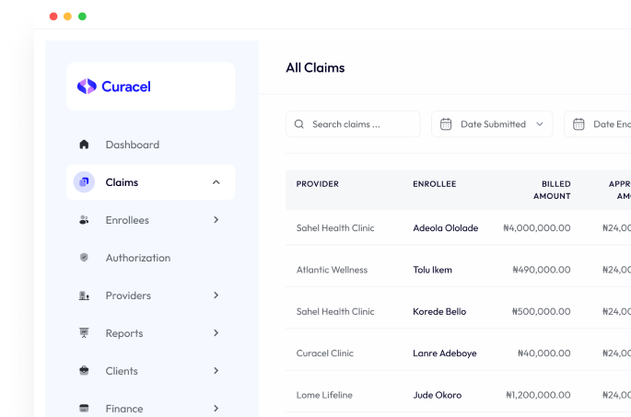The height and width of the screenshot is (417, 631).
Task: Open enrollee Lanre Adeboye
Action: (444, 353)
